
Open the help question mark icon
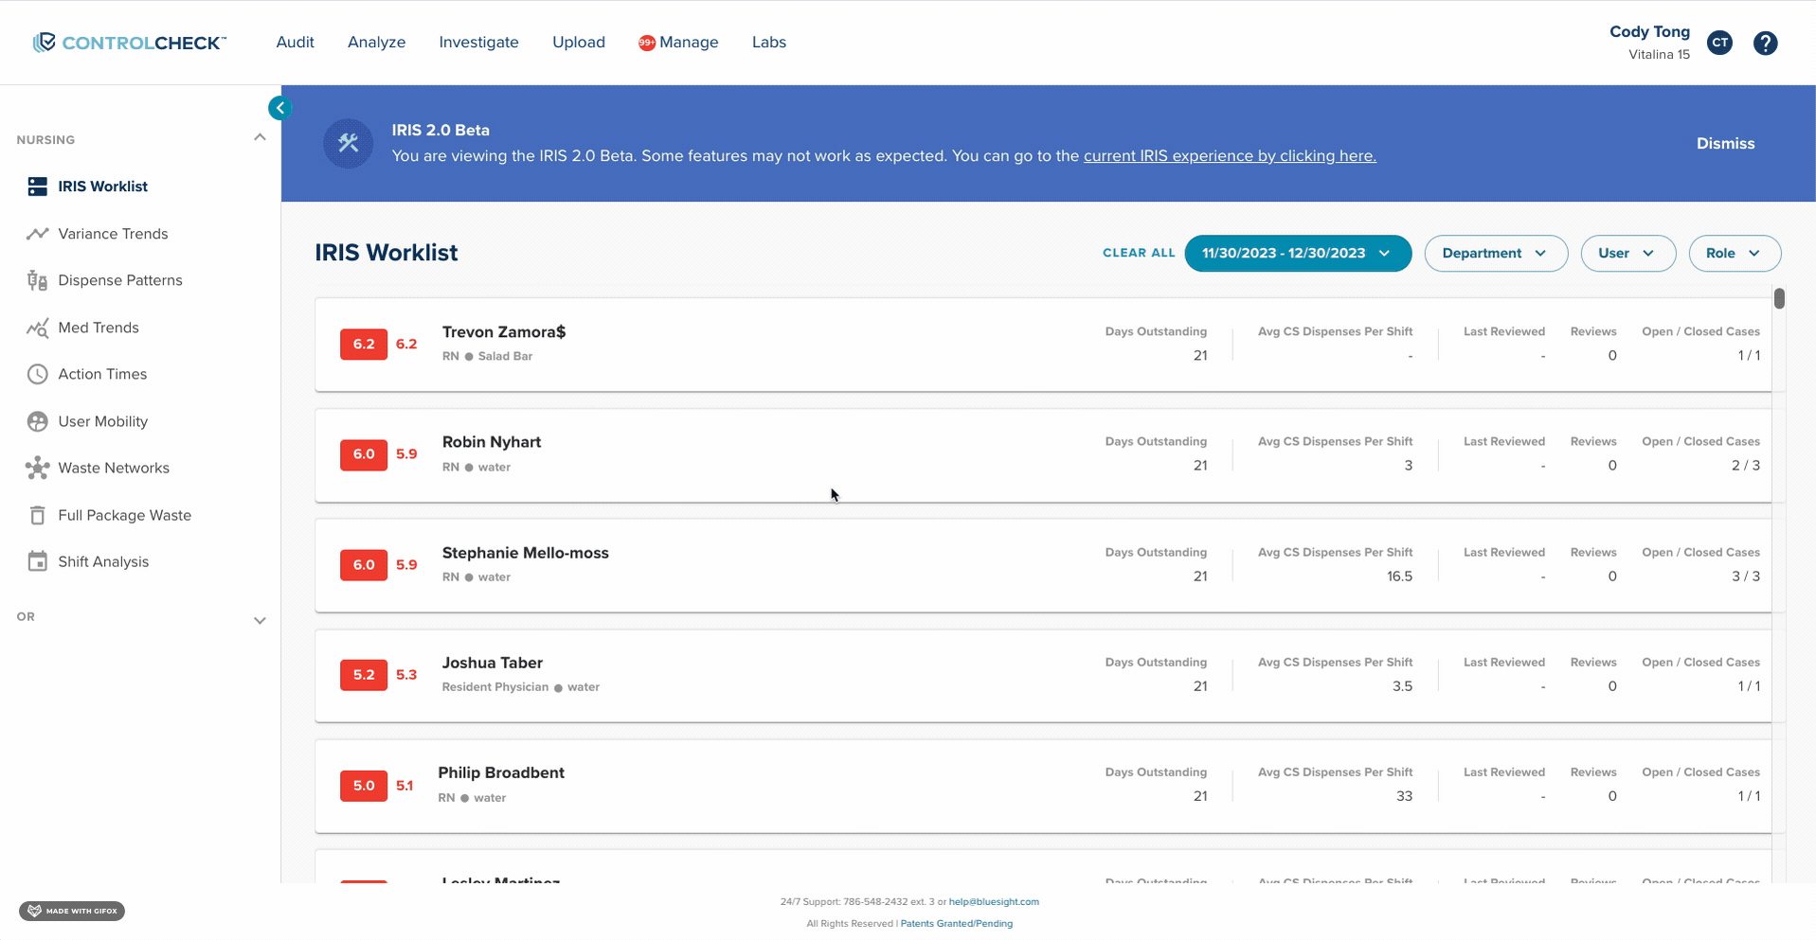[x=1765, y=43]
